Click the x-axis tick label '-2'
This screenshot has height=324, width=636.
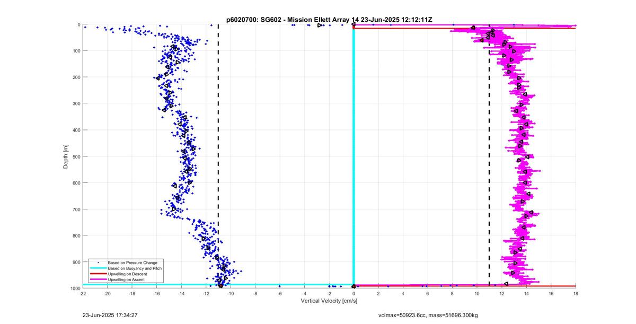pyautogui.click(x=329, y=293)
